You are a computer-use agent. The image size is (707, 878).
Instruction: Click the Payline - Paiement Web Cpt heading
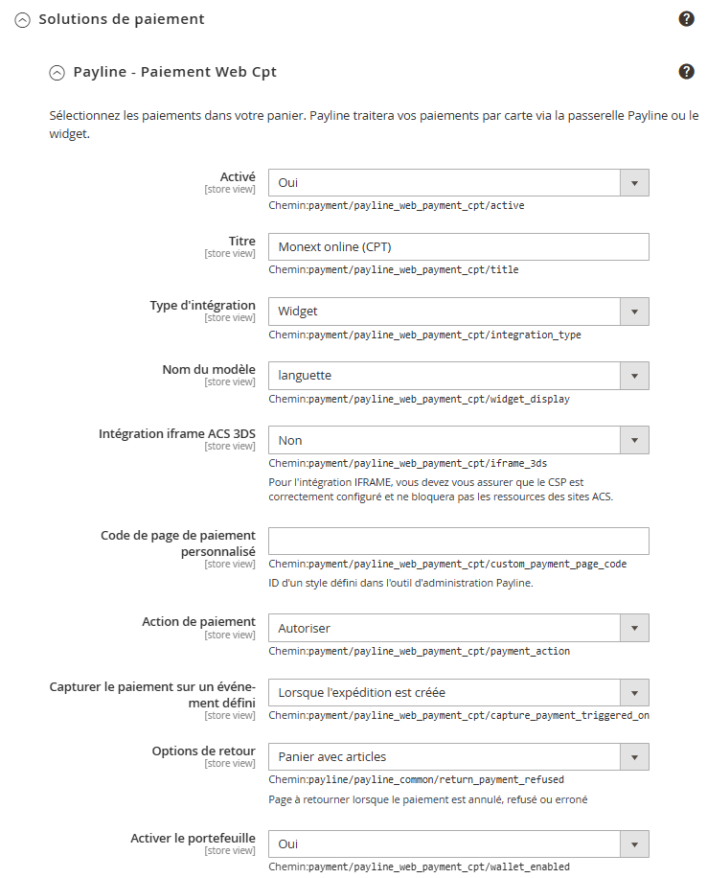(174, 72)
